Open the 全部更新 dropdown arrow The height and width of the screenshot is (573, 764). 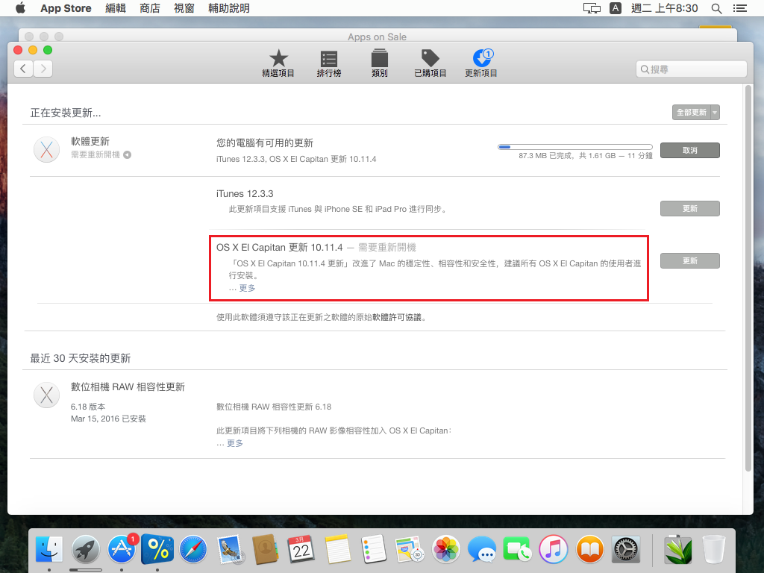pyautogui.click(x=715, y=113)
